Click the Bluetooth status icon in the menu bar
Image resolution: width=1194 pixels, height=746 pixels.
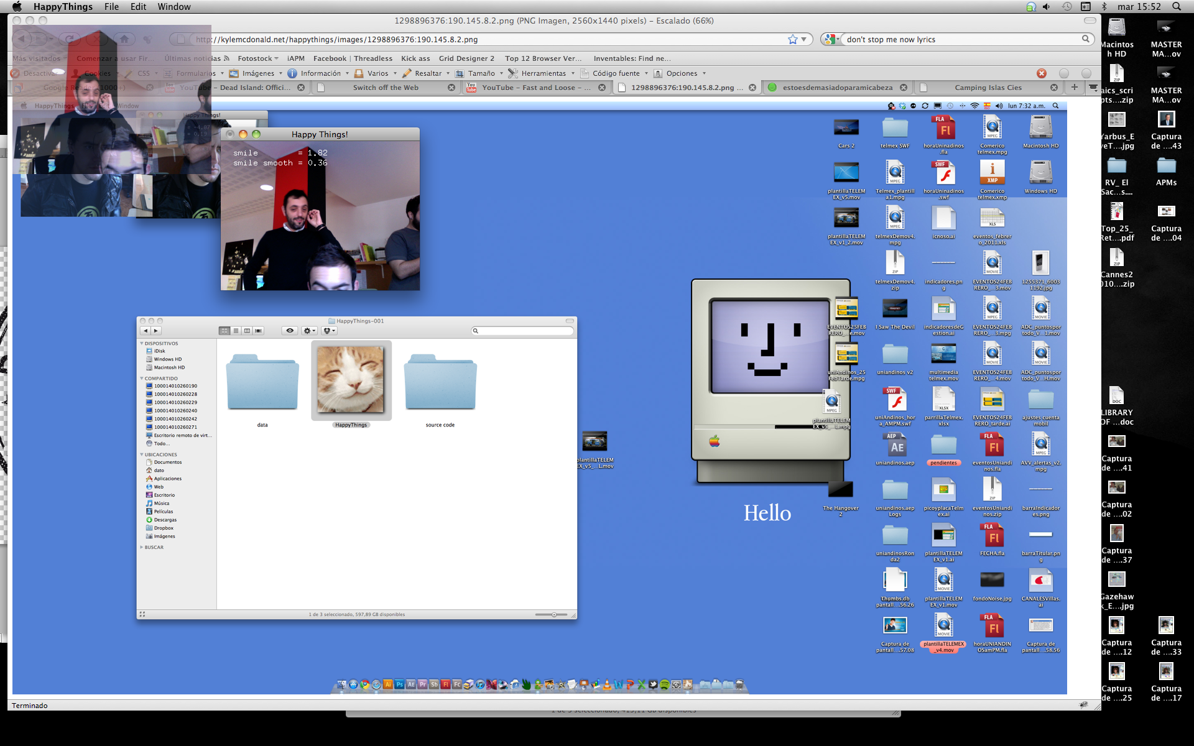pos(1104,6)
